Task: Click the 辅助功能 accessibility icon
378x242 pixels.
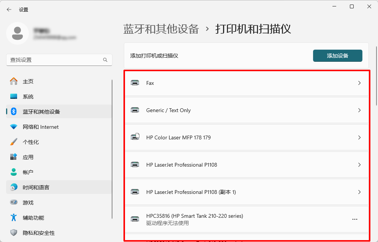Action: (x=14, y=217)
